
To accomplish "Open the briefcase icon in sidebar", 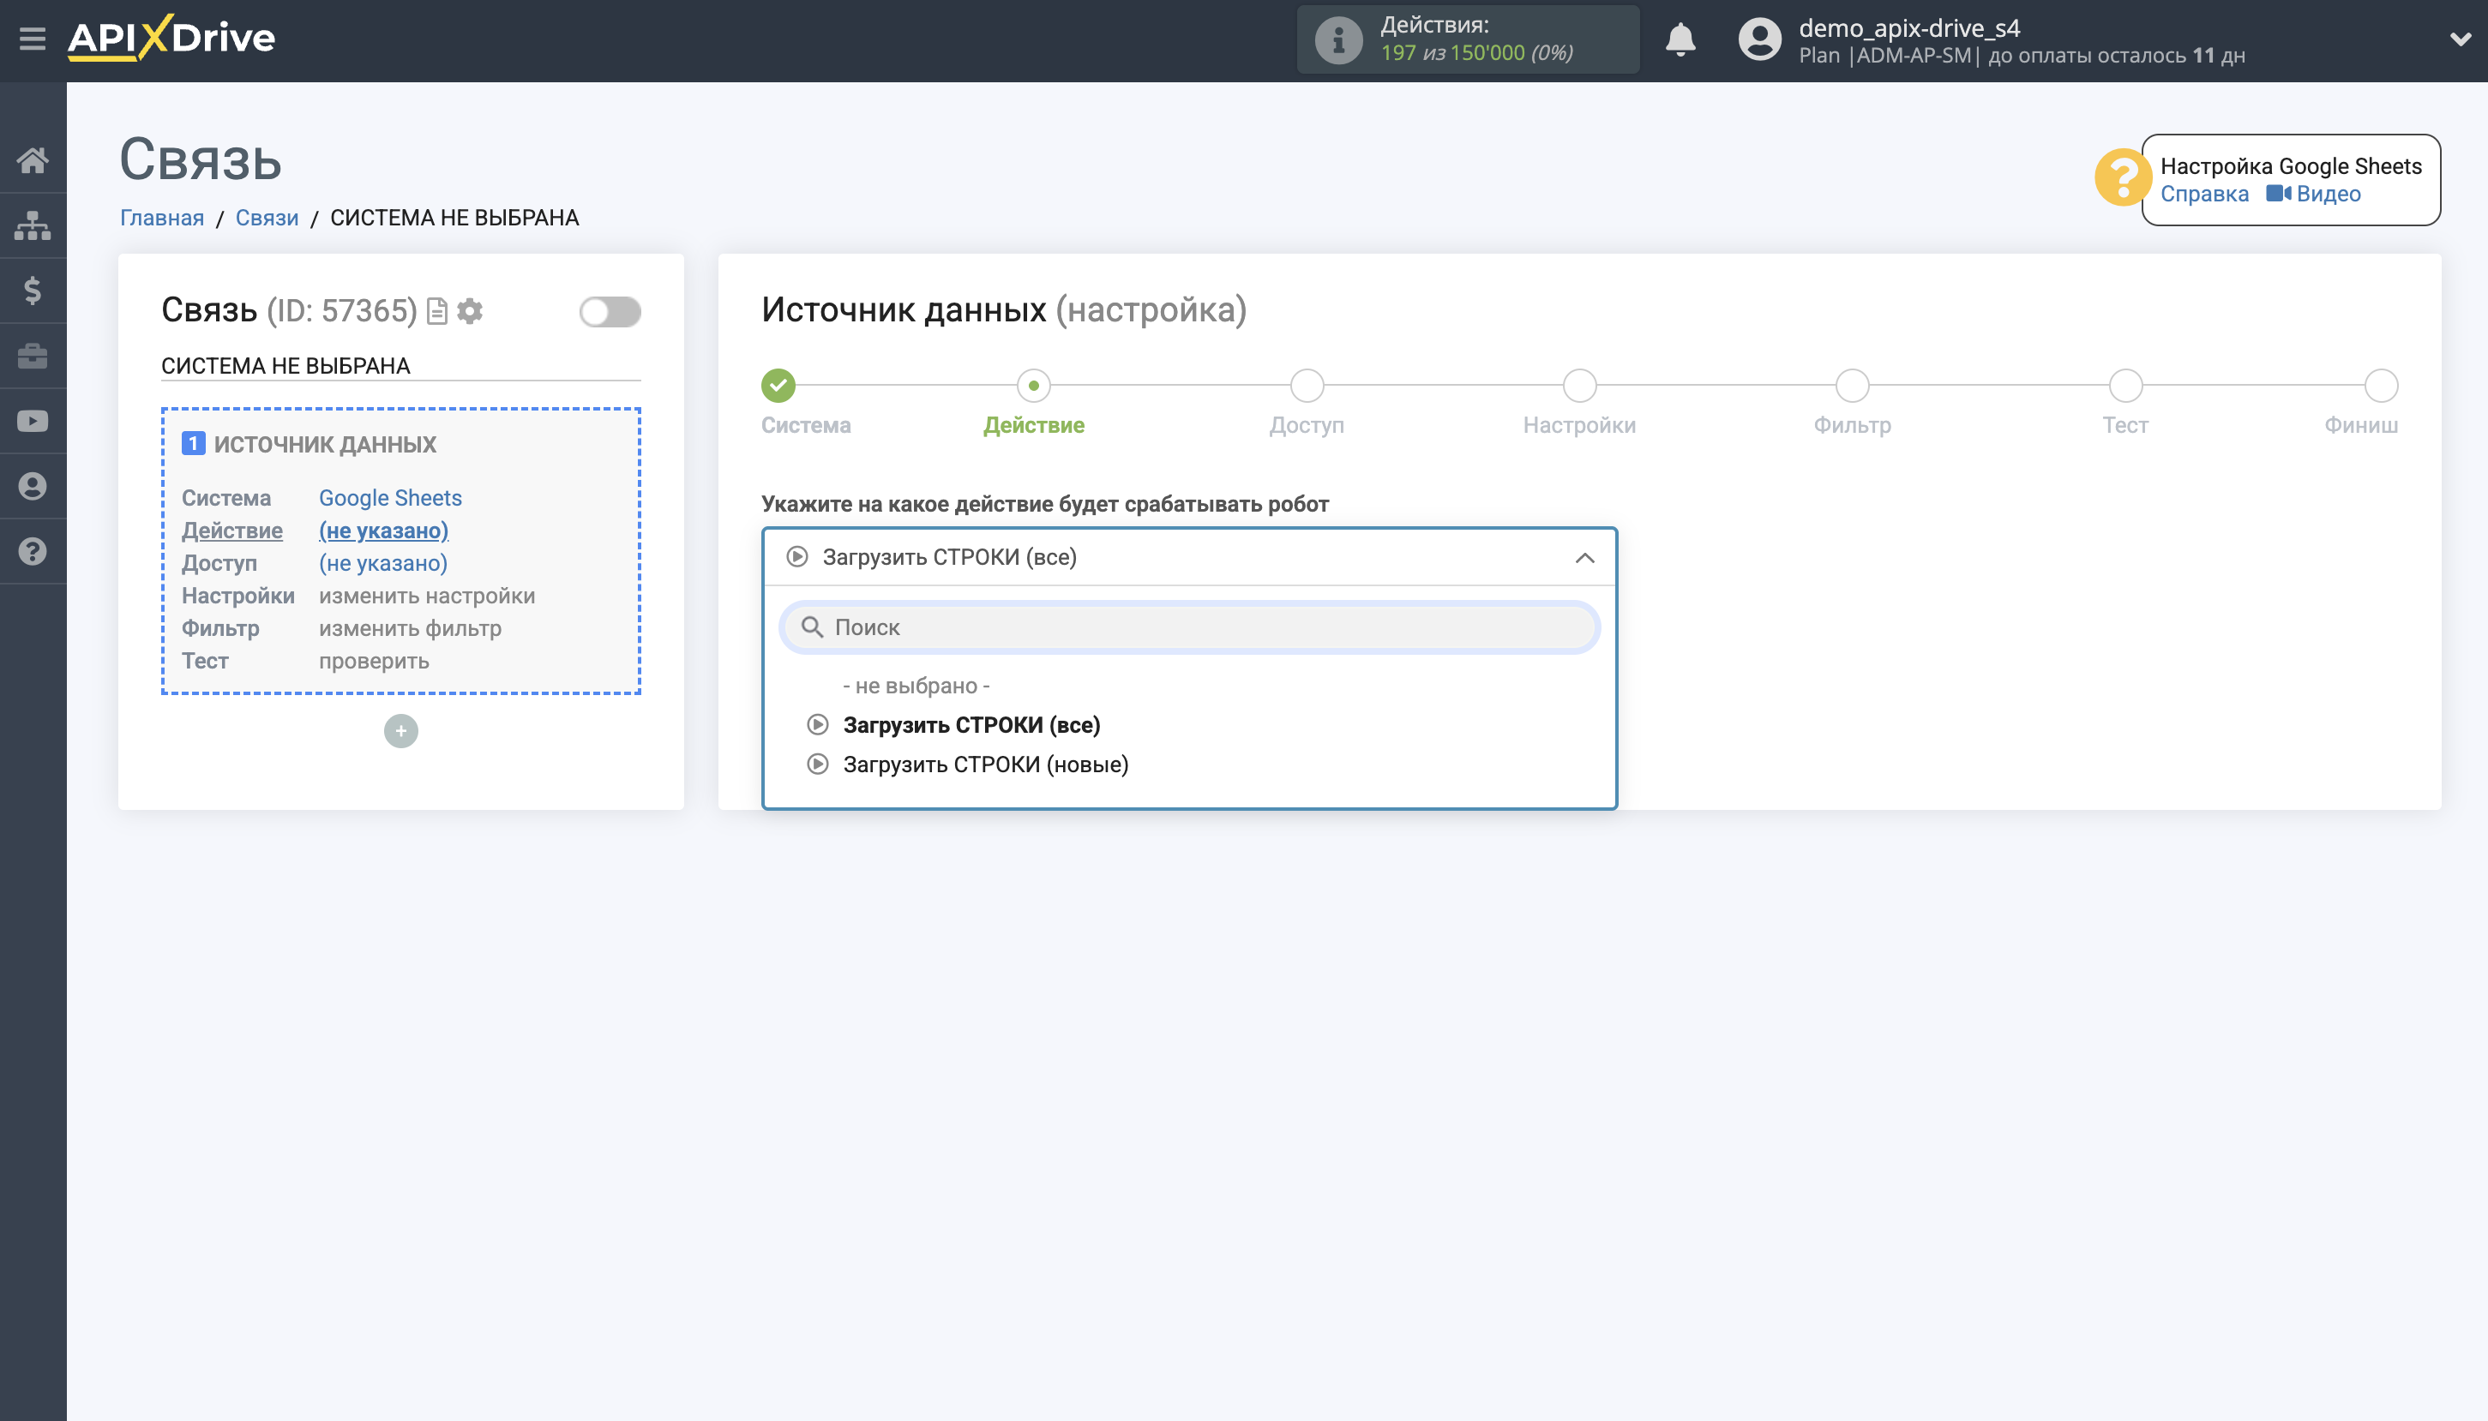I will [x=33, y=355].
